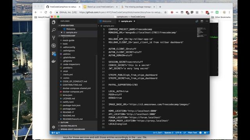Open the notifications bell in the status bar
Image resolution: width=250 pixels, height=140 pixels.
pyautogui.click(x=206, y=133)
